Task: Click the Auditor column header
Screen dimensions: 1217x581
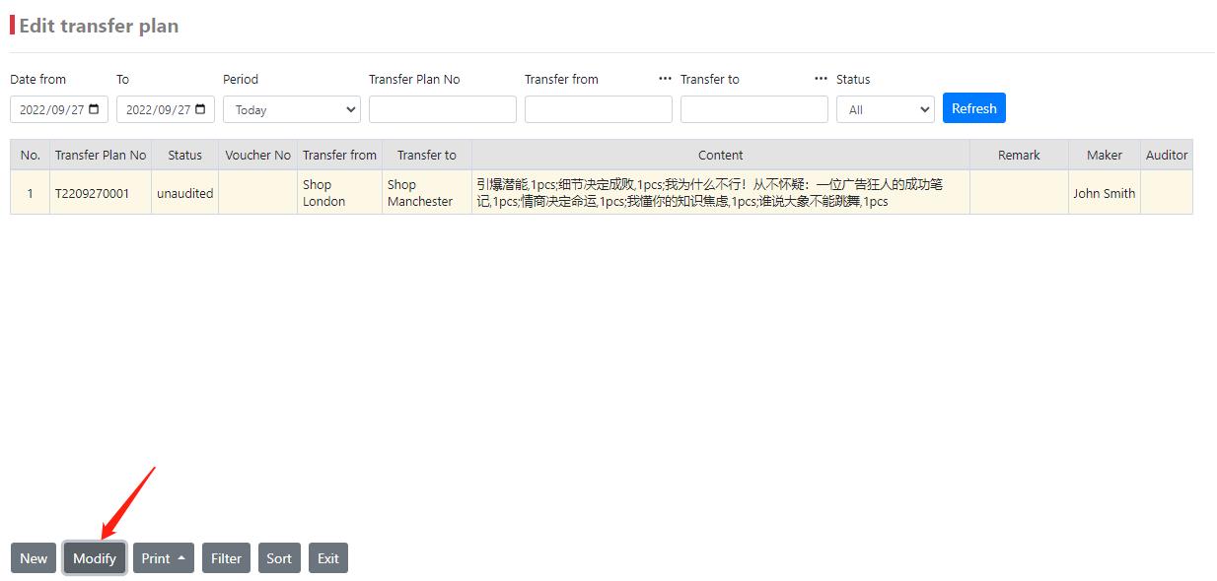Action: pos(1167,155)
